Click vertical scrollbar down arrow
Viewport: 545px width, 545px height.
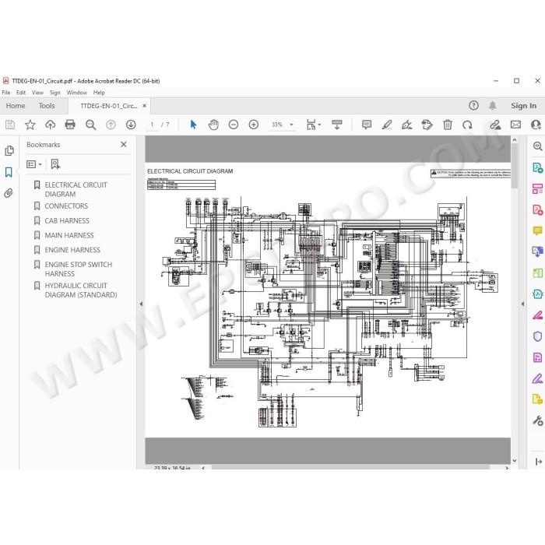[515, 461]
